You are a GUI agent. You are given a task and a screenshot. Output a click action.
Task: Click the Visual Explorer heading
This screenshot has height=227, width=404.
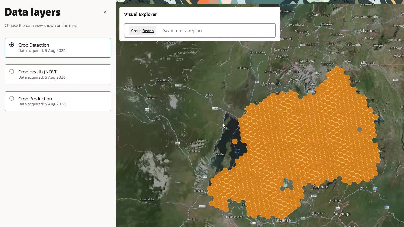coord(140,14)
